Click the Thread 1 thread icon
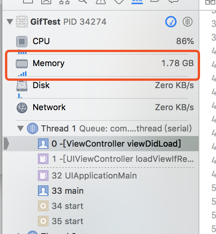This screenshot has width=216, height=234. pos(33,128)
